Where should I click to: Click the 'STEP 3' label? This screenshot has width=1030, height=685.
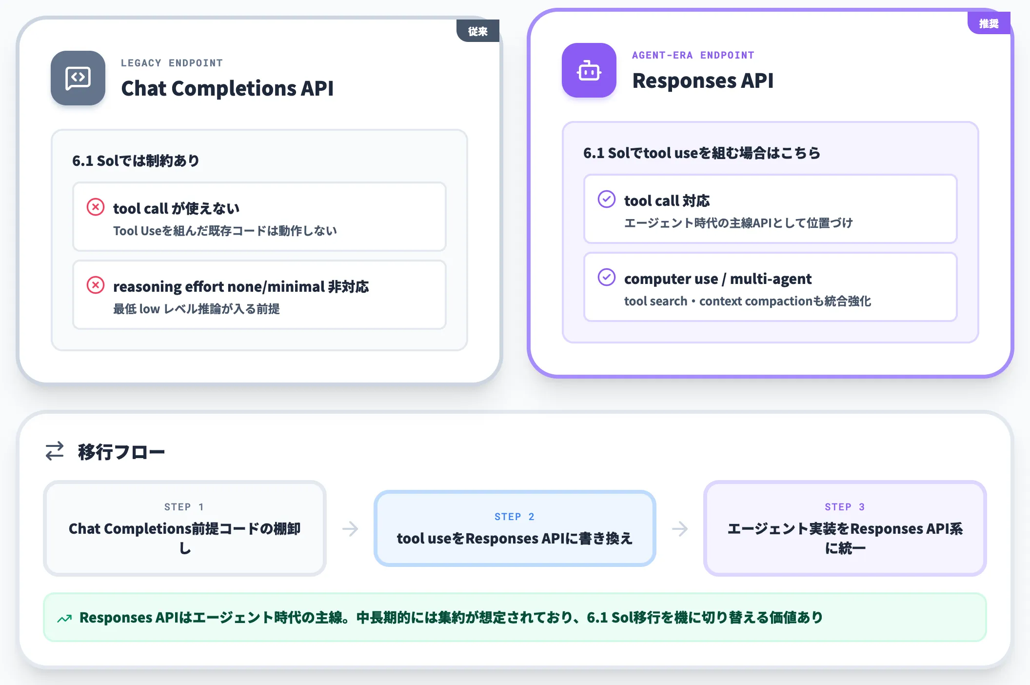click(x=845, y=507)
